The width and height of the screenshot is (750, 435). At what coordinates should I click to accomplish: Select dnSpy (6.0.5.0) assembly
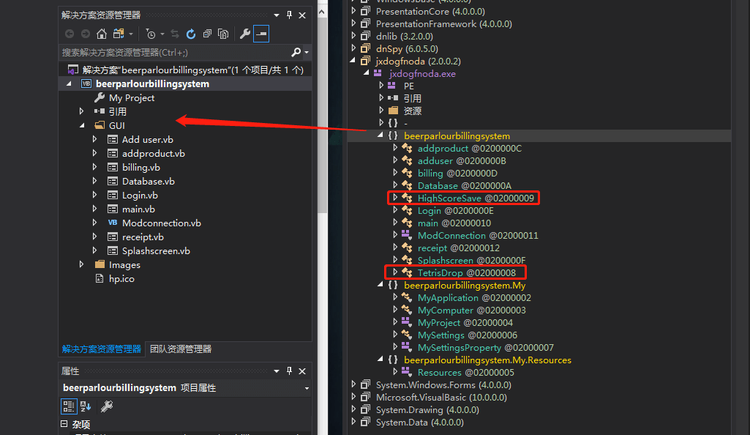tap(407, 48)
